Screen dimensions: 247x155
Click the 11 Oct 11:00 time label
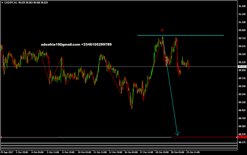pyautogui.click(x=100, y=152)
